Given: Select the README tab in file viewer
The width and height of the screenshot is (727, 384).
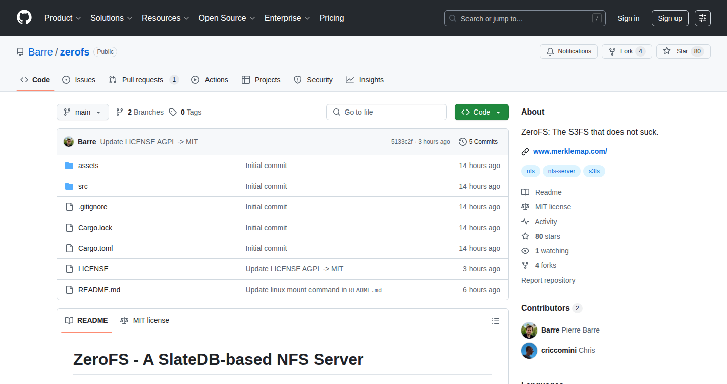Looking at the screenshot, I should click(86, 320).
